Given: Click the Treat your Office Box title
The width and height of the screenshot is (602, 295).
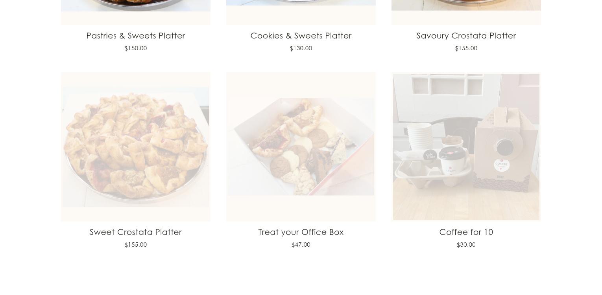Looking at the screenshot, I should click(301, 232).
